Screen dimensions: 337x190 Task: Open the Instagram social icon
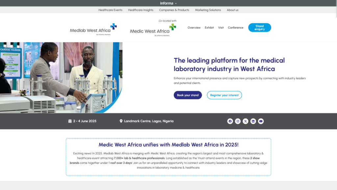pyautogui.click(x=238, y=121)
